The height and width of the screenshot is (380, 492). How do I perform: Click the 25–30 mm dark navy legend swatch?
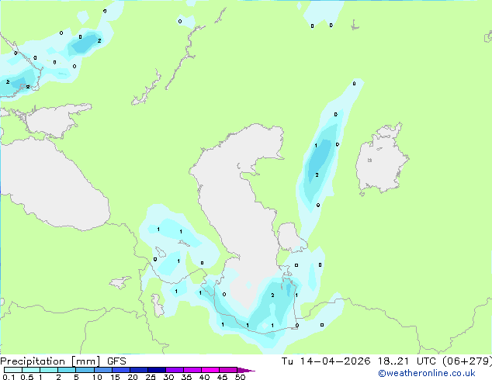[157, 370]
